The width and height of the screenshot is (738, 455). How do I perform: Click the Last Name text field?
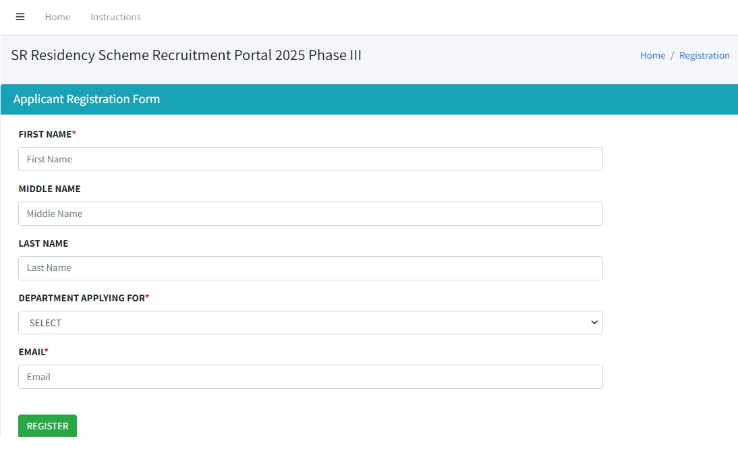310,268
